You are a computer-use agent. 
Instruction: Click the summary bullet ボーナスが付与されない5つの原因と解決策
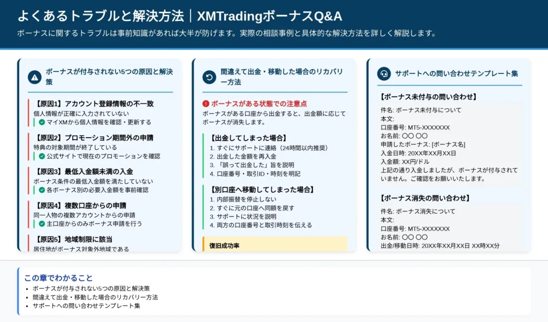tap(91, 288)
